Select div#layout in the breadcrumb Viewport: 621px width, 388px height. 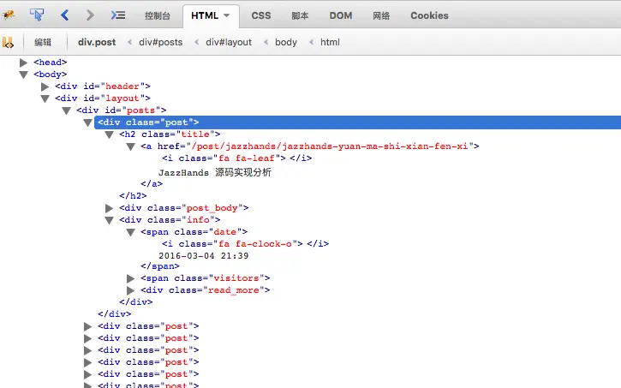[229, 42]
